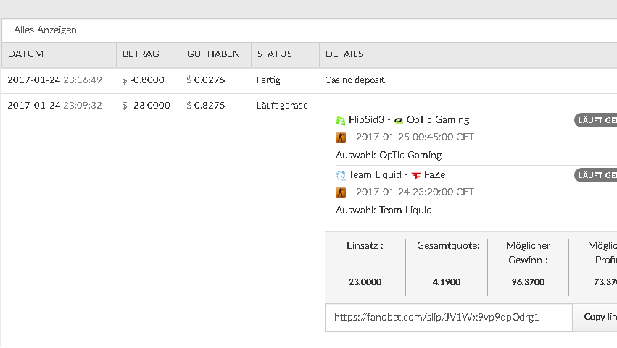617x348 pixels.
Task: Click the balance $ 0.8275
Action: (206, 105)
